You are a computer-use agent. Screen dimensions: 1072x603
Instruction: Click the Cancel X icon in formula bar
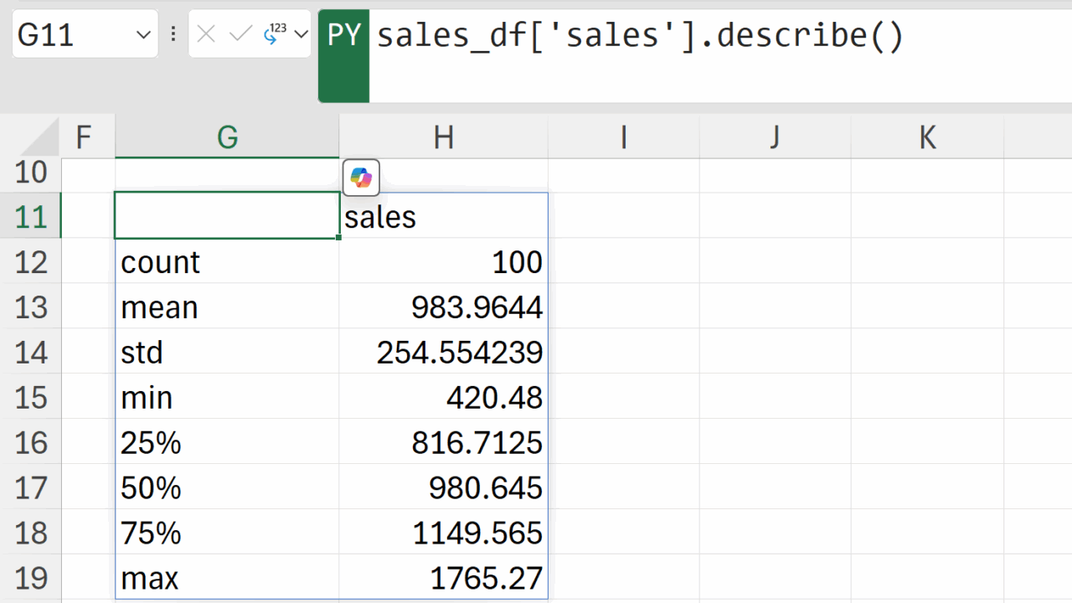[206, 34]
